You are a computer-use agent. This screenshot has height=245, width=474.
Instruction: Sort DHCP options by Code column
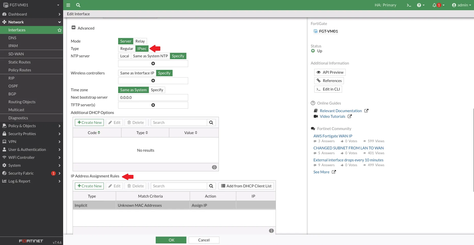click(x=94, y=133)
